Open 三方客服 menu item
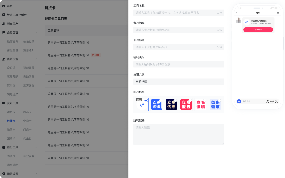285x178 pixels. pos(29,86)
